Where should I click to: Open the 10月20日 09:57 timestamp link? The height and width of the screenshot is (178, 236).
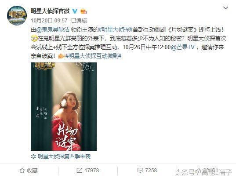49,21
